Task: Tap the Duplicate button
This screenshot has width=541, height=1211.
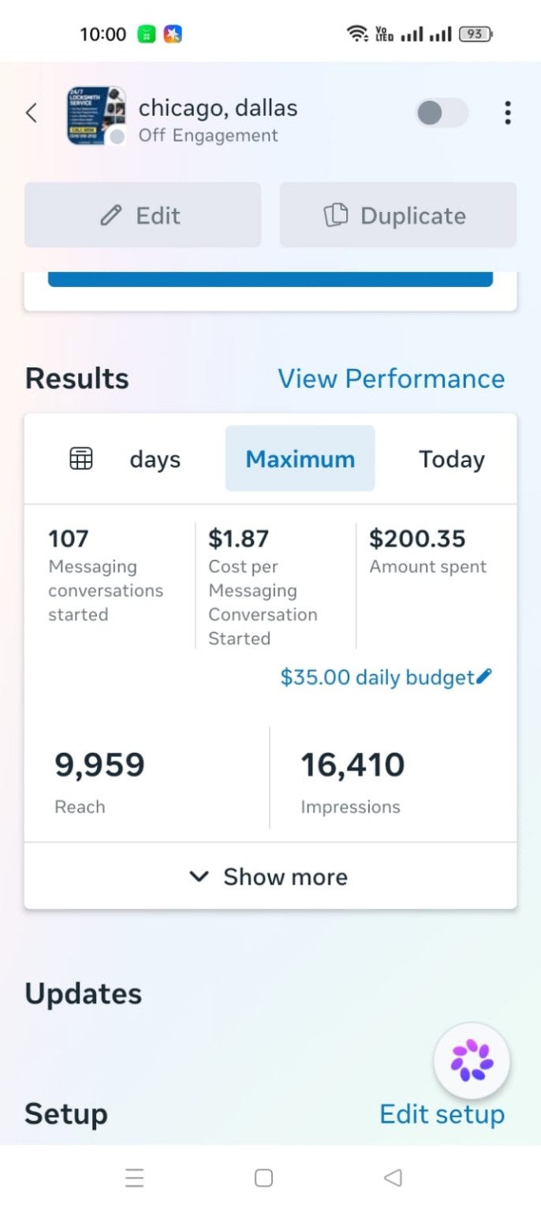Action: click(x=398, y=215)
